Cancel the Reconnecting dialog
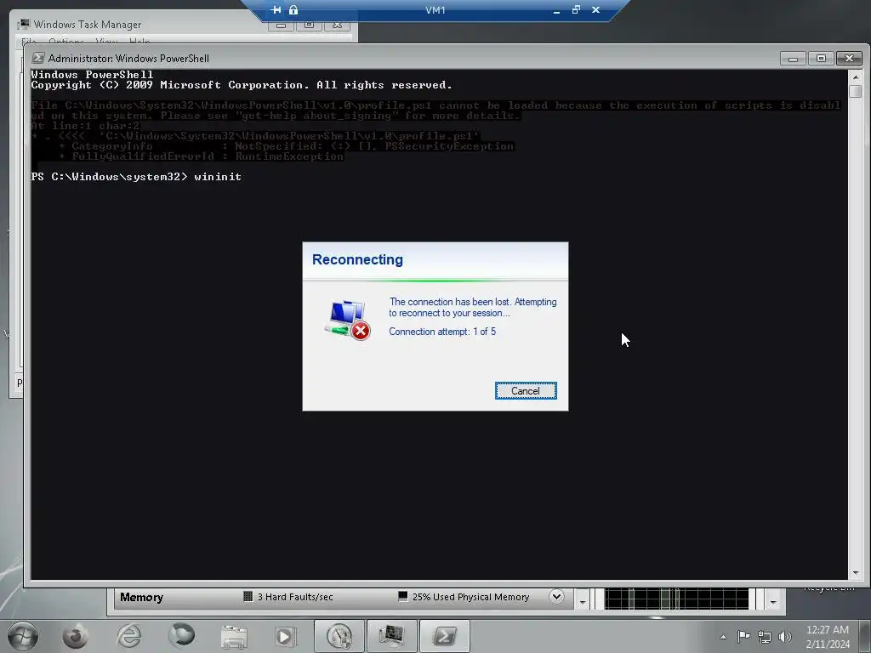 click(x=526, y=391)
